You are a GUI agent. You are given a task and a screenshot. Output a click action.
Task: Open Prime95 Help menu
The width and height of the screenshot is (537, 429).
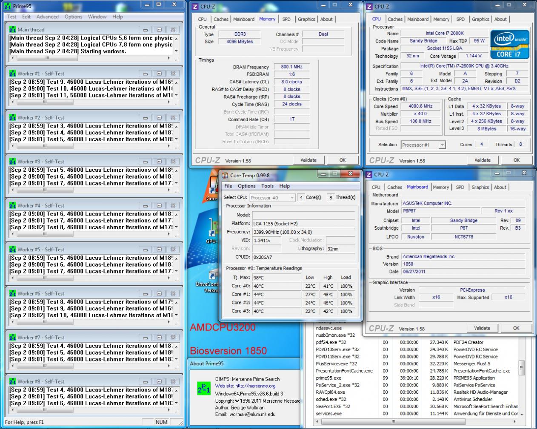click(117, 17)
